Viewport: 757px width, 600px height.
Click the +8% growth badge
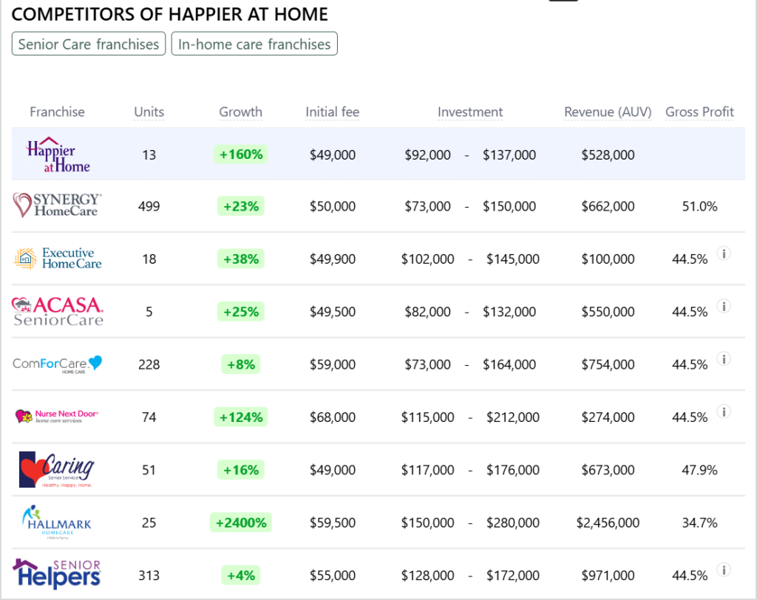click(240, 364)
